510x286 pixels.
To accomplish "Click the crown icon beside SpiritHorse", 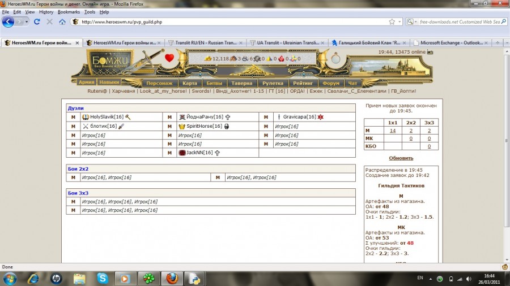I will (182, 126).
